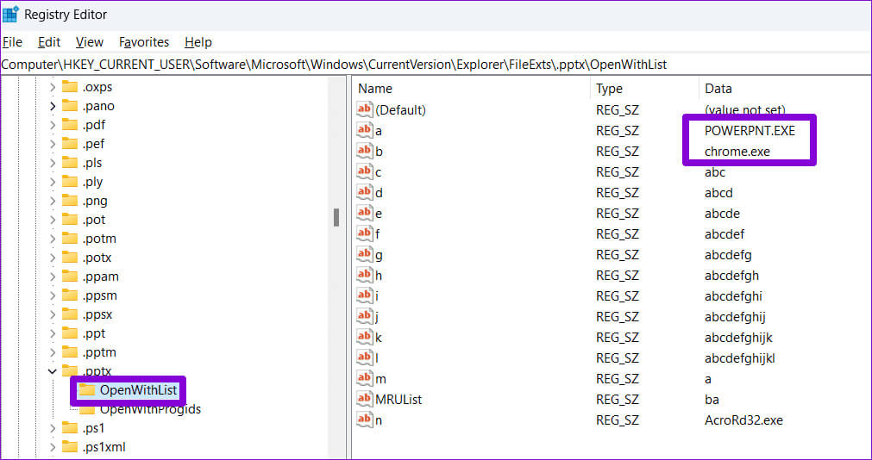Expand the .ply key
The height and width of the screenshot is (460, 872).
[x=53, y=182]
